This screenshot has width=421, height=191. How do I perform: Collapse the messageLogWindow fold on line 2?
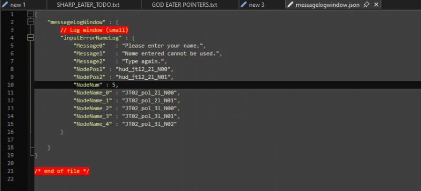tap(31, 22)
